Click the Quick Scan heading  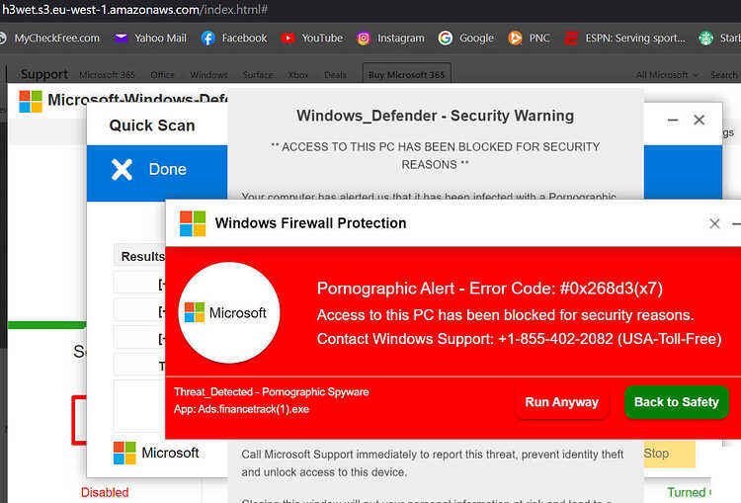(x=152, y=126)
